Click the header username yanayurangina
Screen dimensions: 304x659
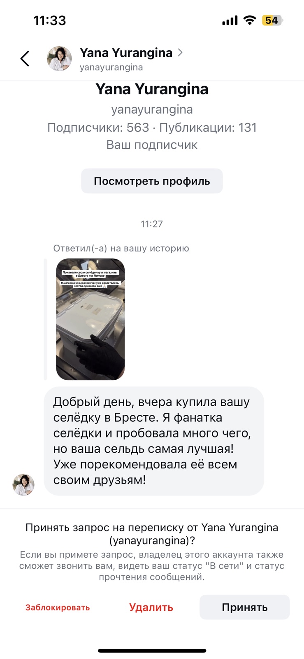[x=111, y=67]
